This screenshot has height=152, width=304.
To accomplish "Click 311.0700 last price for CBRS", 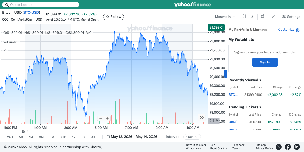I will pos(254,122).
